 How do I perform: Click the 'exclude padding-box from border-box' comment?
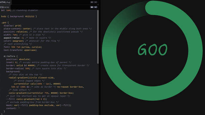click(x=32, y=102)
